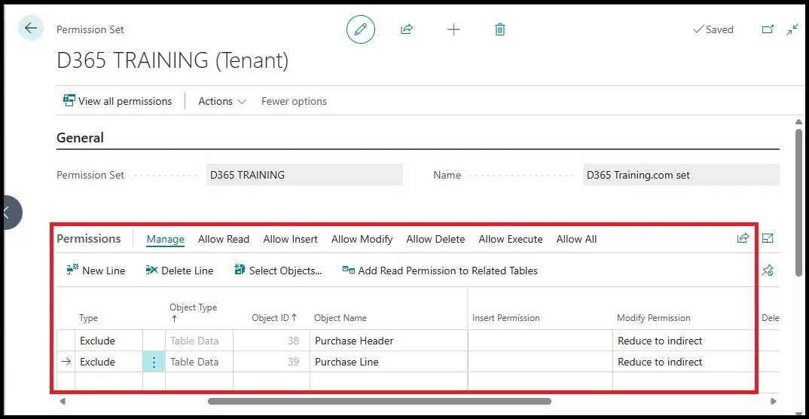The image size is (809, 419).
Task: Sort by Type column header
Action: (88, 318)
